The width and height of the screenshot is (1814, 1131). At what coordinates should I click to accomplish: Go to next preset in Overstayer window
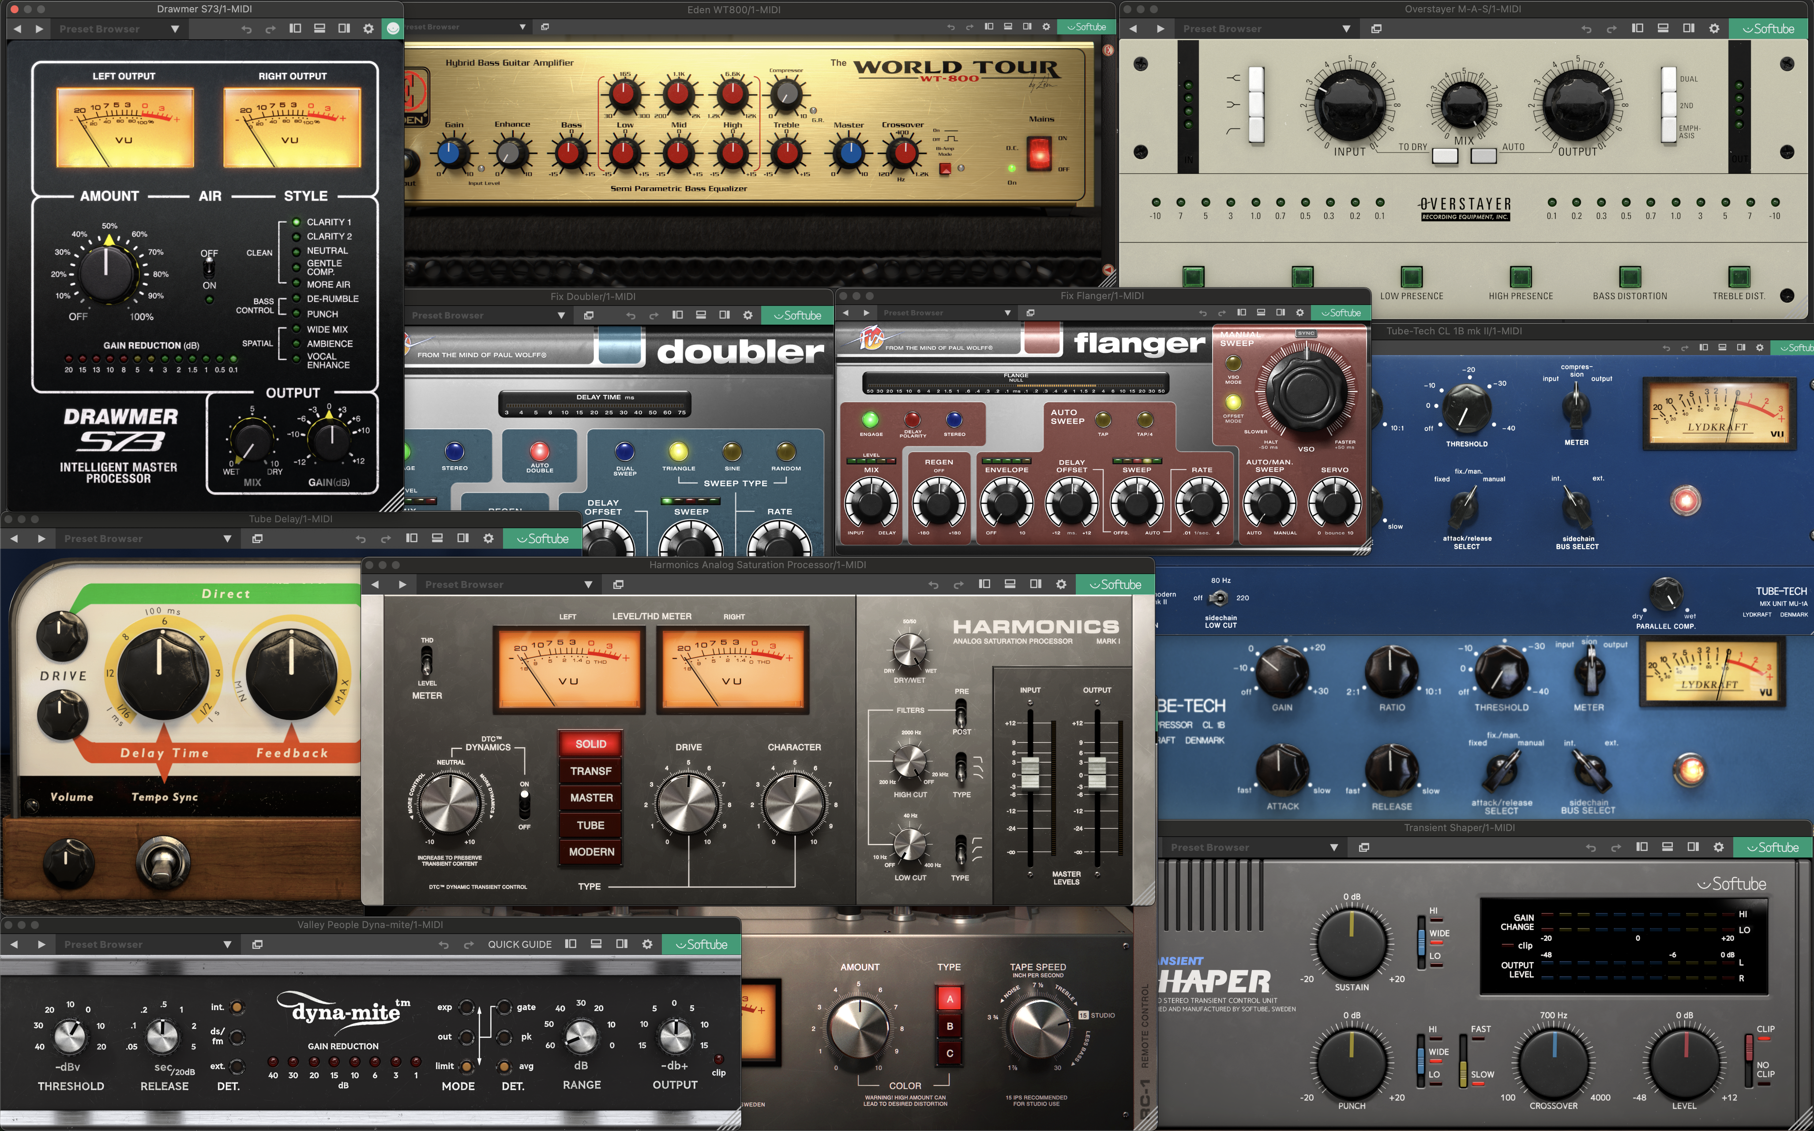point(1160,28)
